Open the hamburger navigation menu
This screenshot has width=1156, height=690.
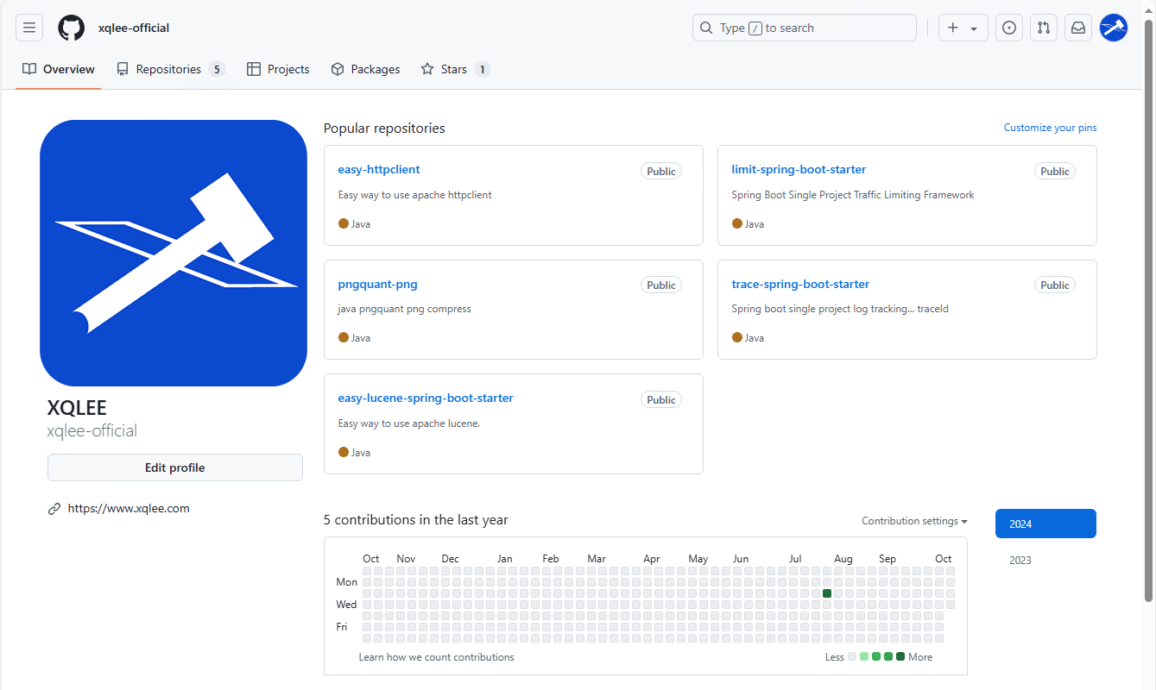point(29,28)
